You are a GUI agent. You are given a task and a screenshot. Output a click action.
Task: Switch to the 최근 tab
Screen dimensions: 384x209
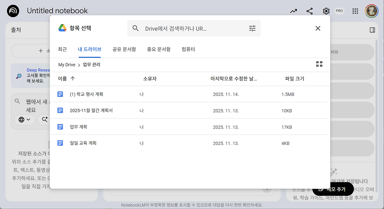click(x=62, y=49)
